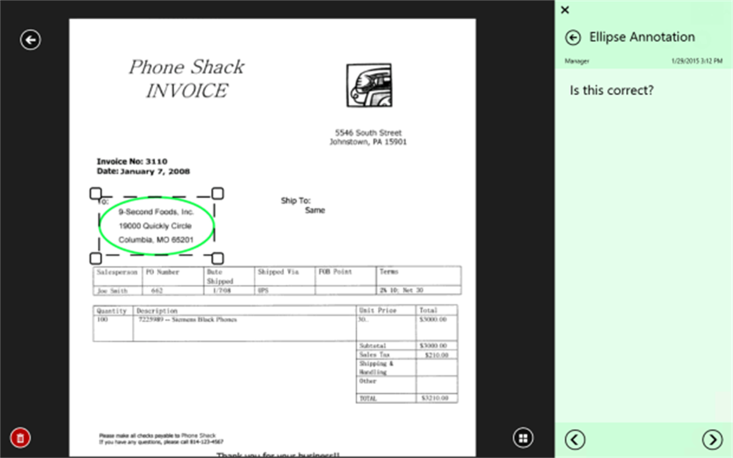Viewport: 733px width, 458px height.
Task: Select bottom-left resize handle of ellipse
Action: tap(96, 258)
